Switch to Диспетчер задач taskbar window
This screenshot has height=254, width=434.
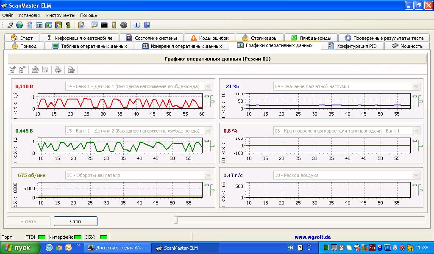pyautogui.click(x=117, y=248)
